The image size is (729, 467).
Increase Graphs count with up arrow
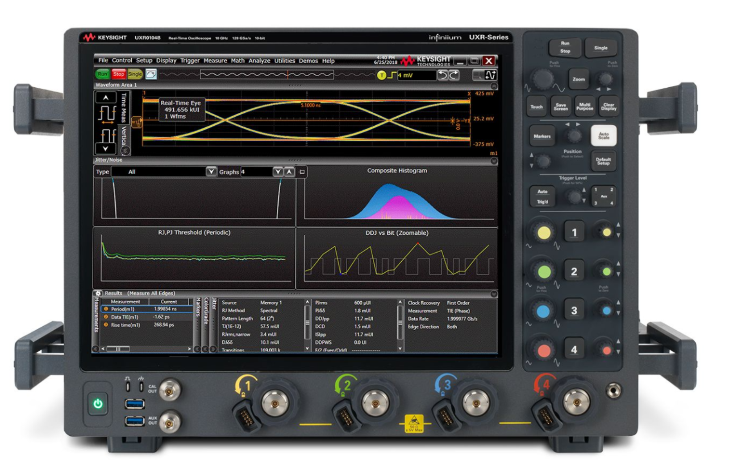(289, 172)
